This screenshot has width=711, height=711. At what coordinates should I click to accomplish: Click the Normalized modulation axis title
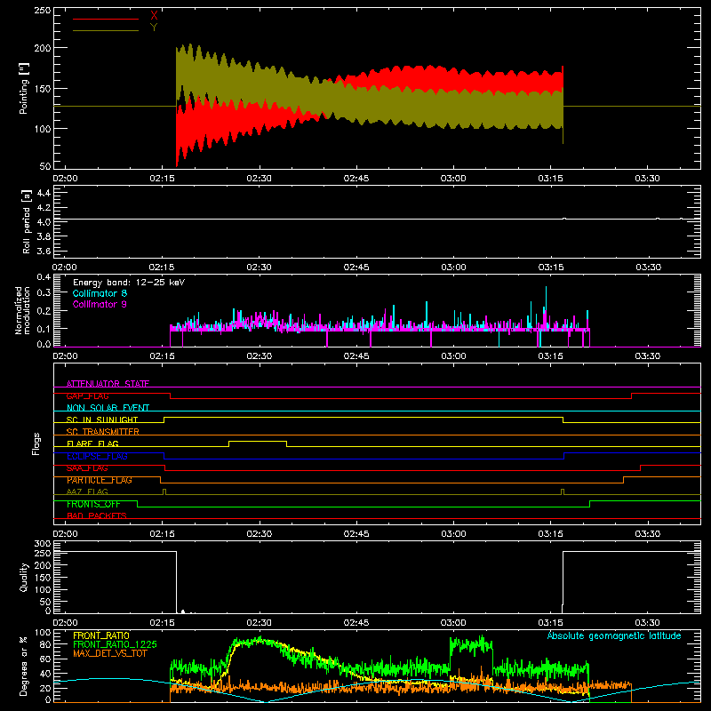click(22, 310)
